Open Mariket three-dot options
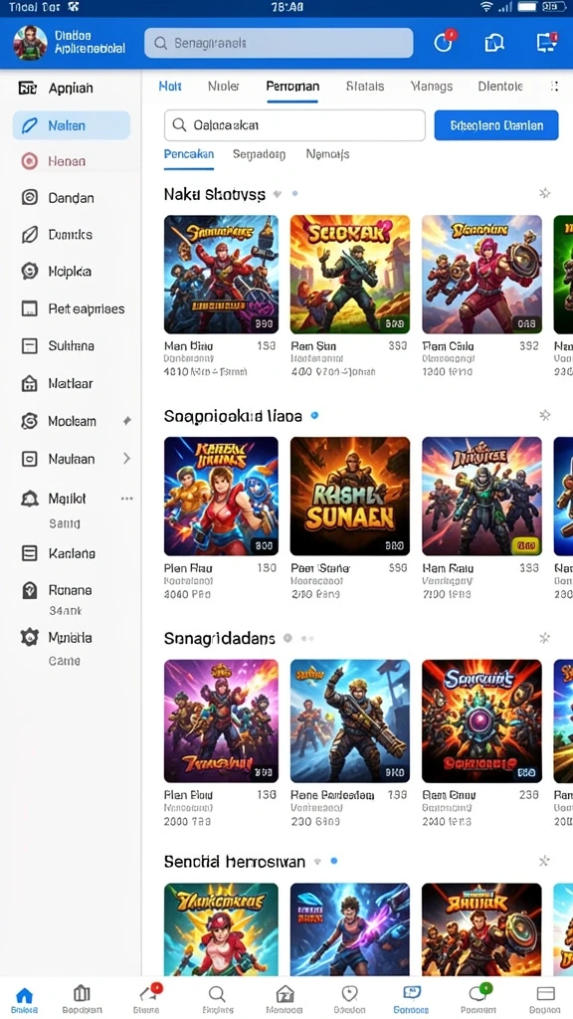 click(126, 499)
